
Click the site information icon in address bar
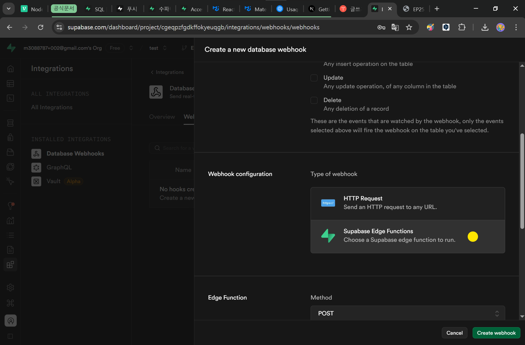[59, 27]
